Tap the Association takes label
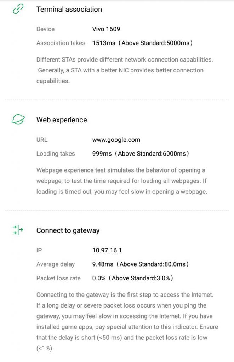Viewport: 234px width, 362px height. 61,43
